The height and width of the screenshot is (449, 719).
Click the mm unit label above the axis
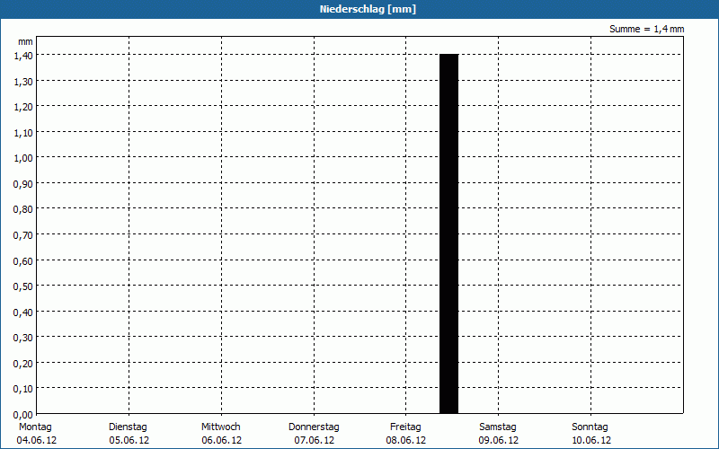[25, 41]
